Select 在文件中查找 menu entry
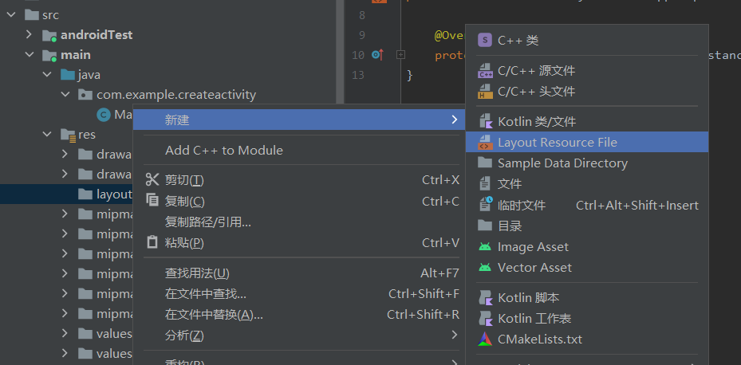741x365 pixels. [205, 294]
